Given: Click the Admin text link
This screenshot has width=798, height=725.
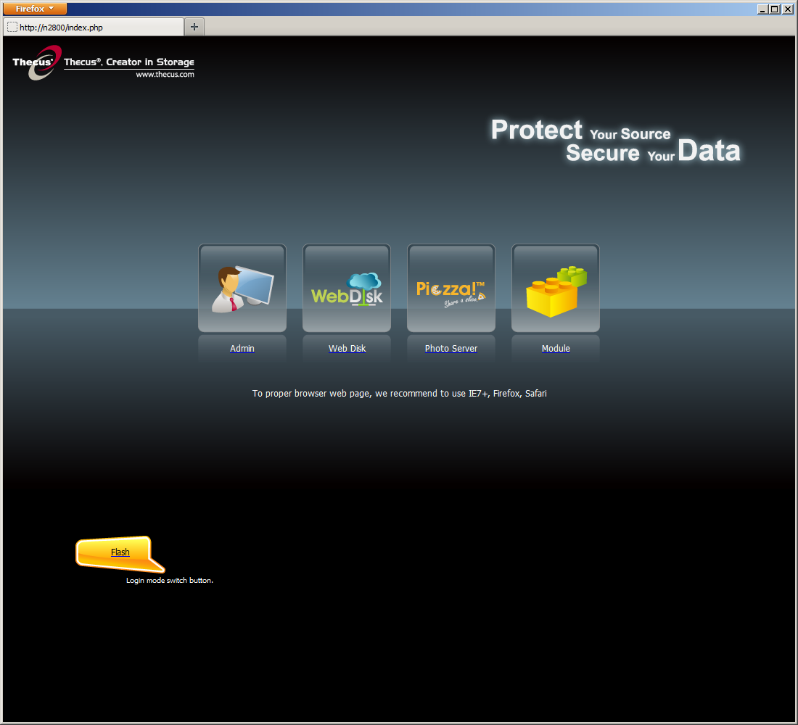Looking at the screenshot, I should (242, 349).
